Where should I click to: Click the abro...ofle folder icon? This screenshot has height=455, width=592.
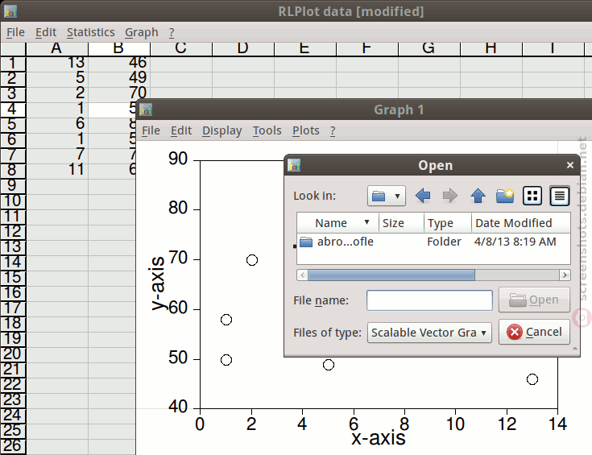306,242
